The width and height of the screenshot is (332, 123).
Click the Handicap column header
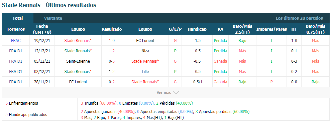[197, 29]
